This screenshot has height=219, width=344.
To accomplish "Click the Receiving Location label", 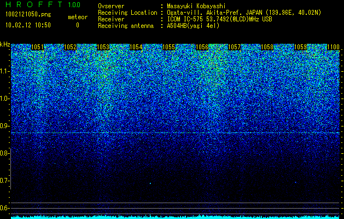I will [127, 13].
